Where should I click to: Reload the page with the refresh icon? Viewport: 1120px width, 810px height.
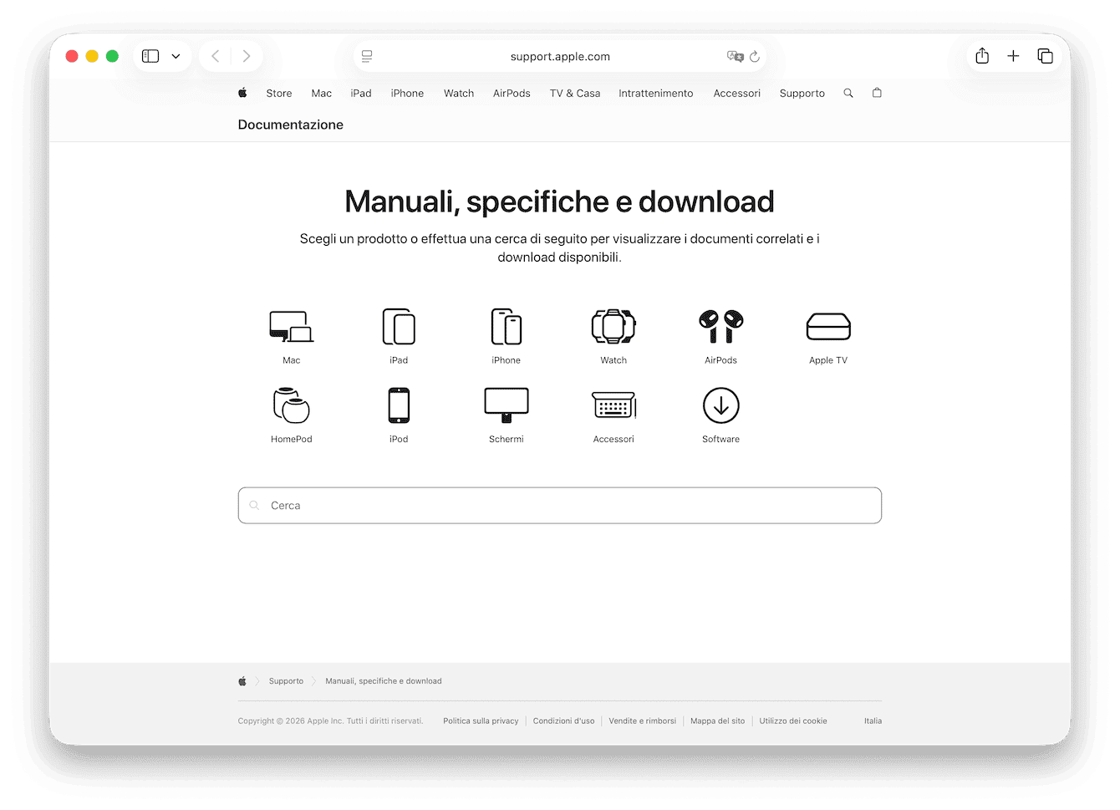755,56
